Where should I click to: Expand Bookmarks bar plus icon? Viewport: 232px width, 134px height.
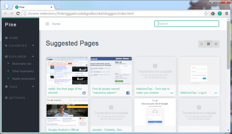coord(8,63)
